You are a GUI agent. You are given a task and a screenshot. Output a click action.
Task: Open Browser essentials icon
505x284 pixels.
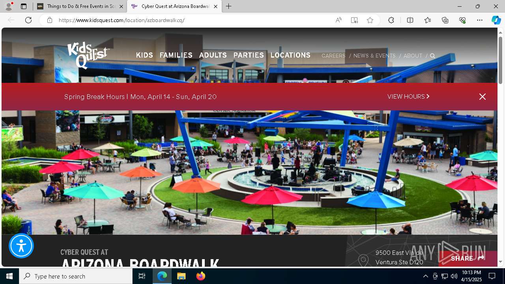[462, 20]
